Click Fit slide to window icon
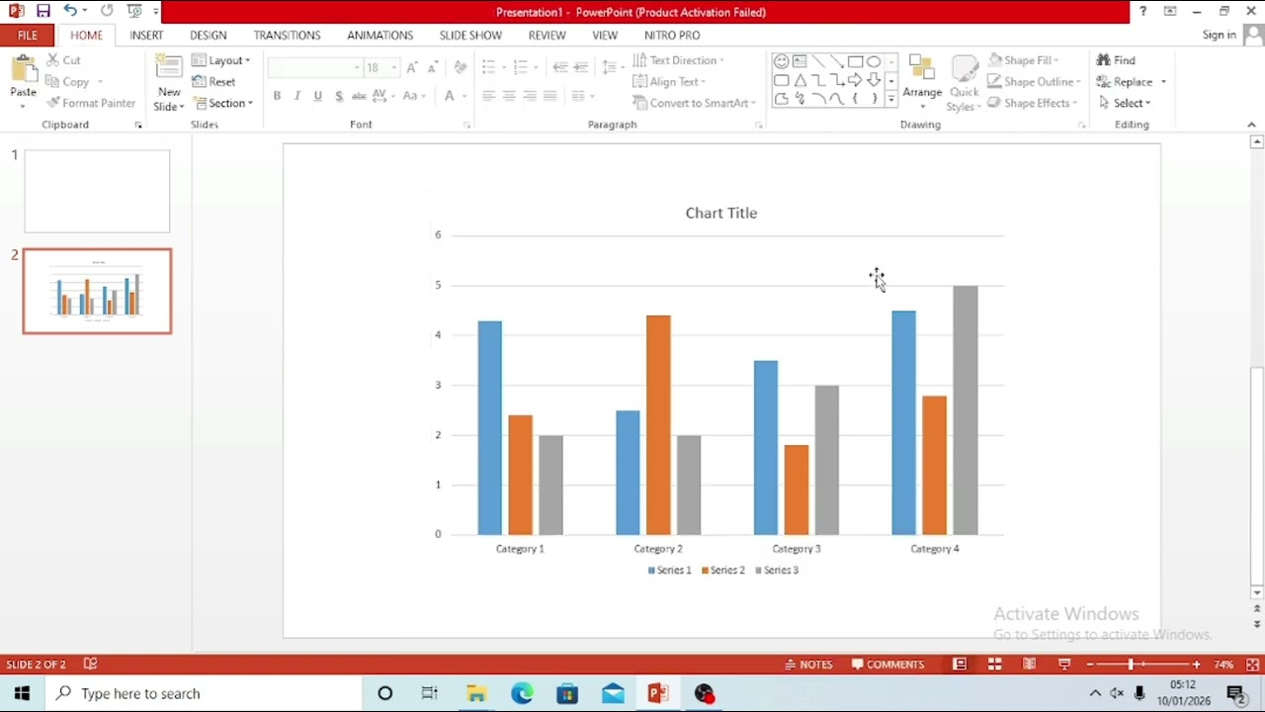 point(1252,665)
